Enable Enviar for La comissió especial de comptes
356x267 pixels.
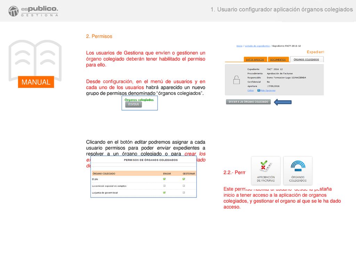164,186
